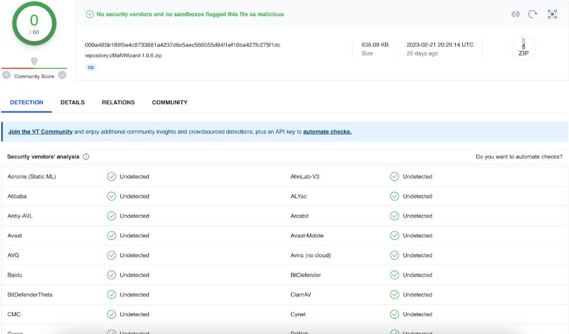Click BitDefender undetected check icon

click(x=395, y=275)
